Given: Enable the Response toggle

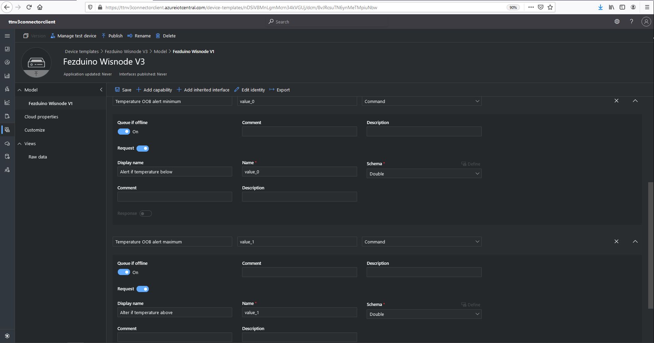Looking at the screenshot, I should [x=145, y=213].
